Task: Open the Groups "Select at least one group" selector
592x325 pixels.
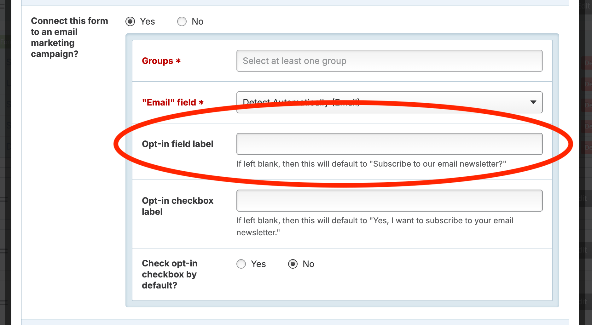Action: click(x=389, y=61)
